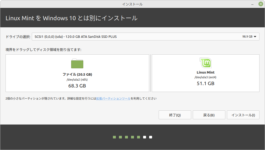265x150 pixels.
Task: Click the green folder icon for files partition
Action: (x=77, y=63)
